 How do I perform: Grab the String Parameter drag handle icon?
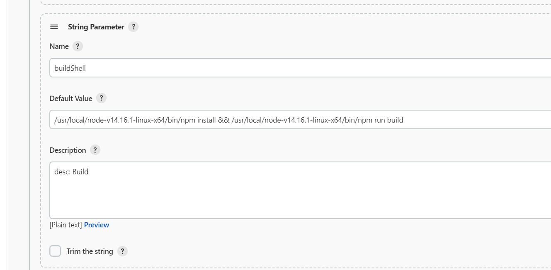pyautogui.click(x=54, y=27)
